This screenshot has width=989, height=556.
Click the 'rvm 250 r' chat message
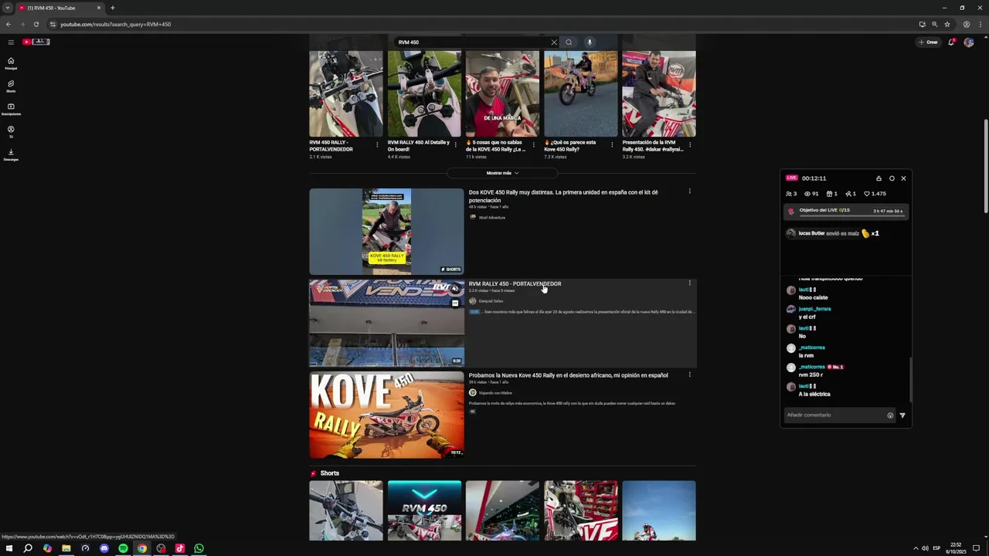[811, 375]
